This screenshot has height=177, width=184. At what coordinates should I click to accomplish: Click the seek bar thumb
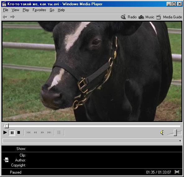(6, 126)
